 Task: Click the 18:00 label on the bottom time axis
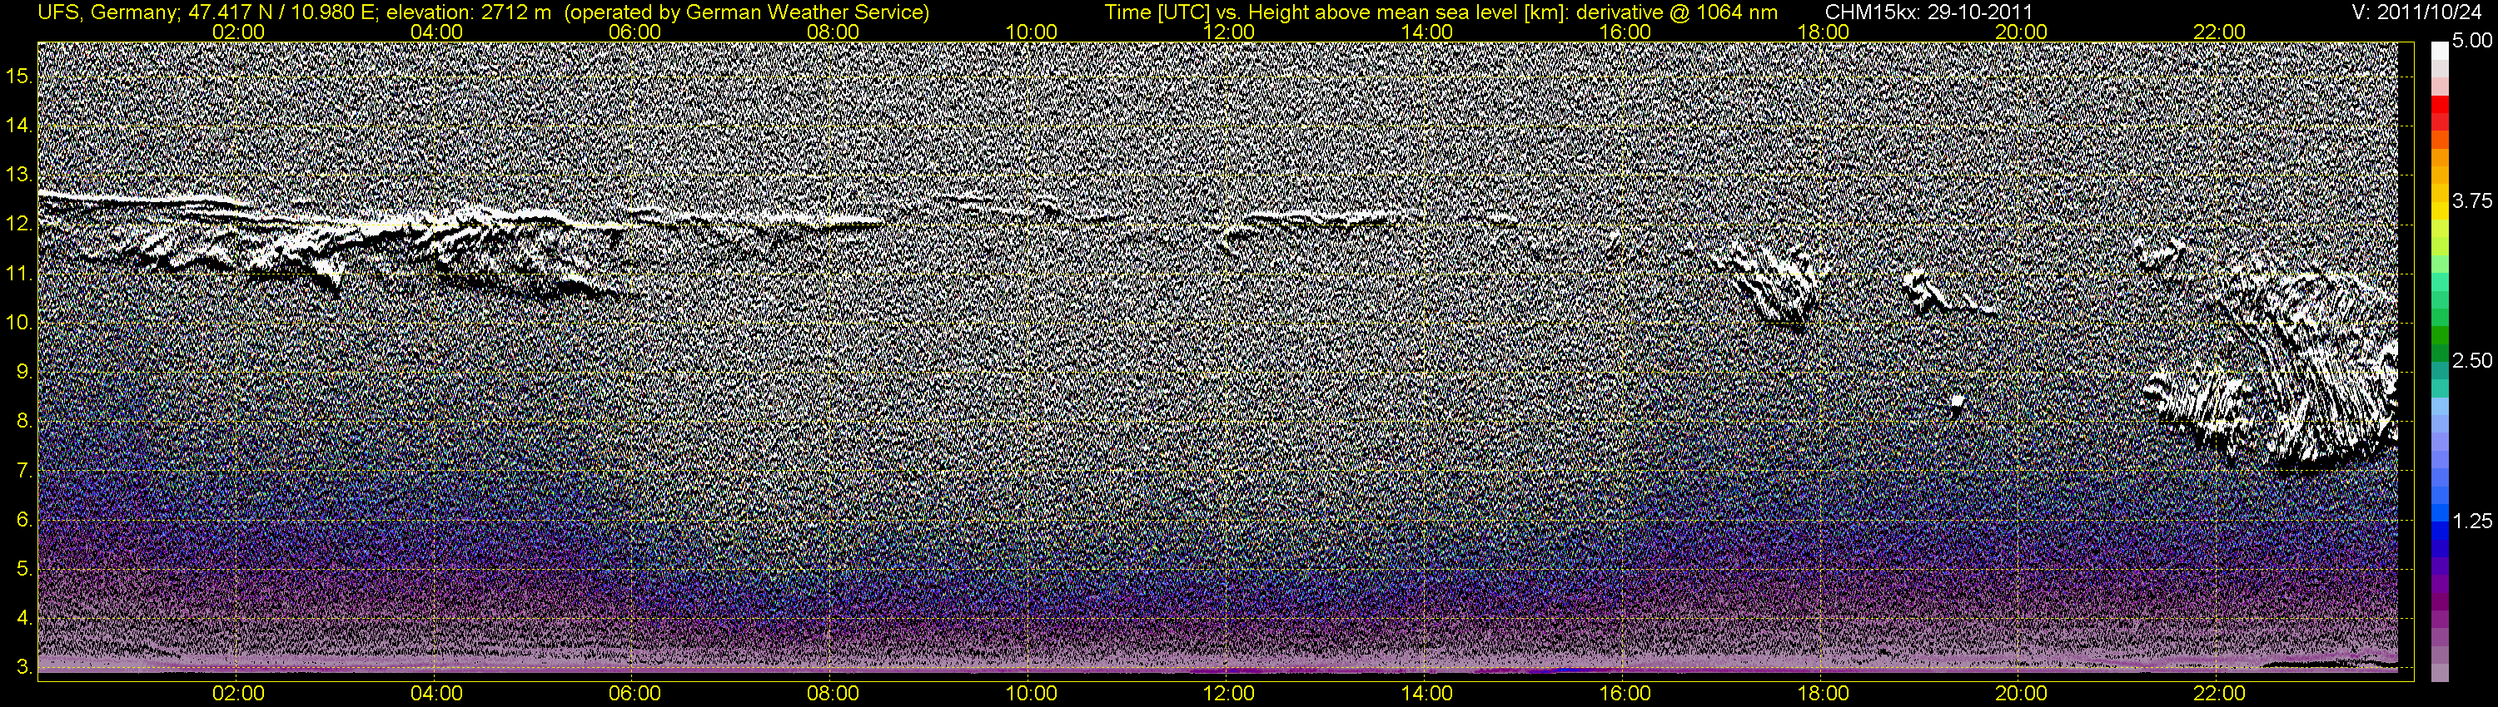point(1823,694)
